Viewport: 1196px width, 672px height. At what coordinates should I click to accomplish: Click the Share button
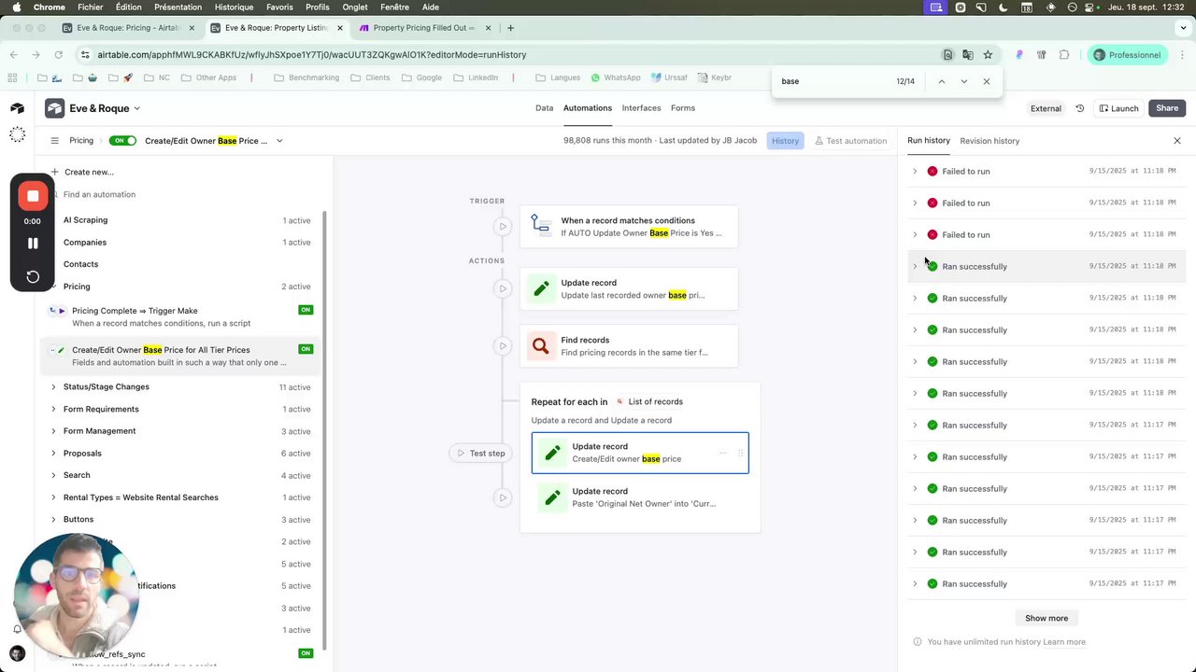click(x=1167, y=108)
